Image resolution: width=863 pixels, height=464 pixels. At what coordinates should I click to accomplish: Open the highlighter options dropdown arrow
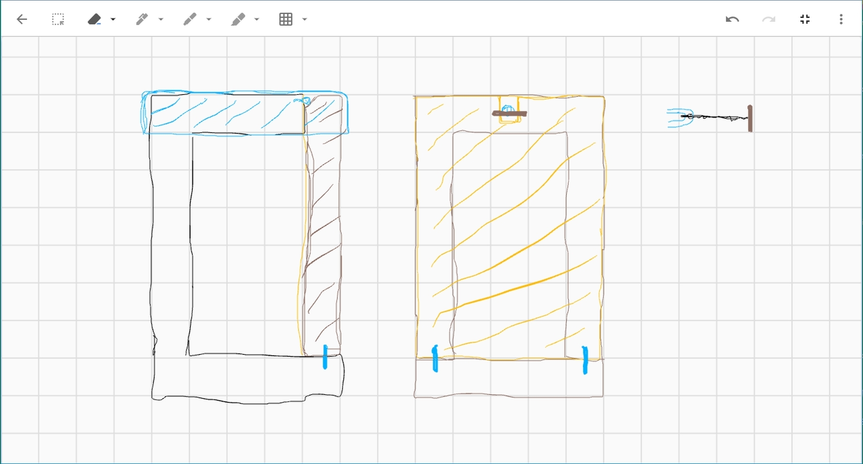[257, 19]
